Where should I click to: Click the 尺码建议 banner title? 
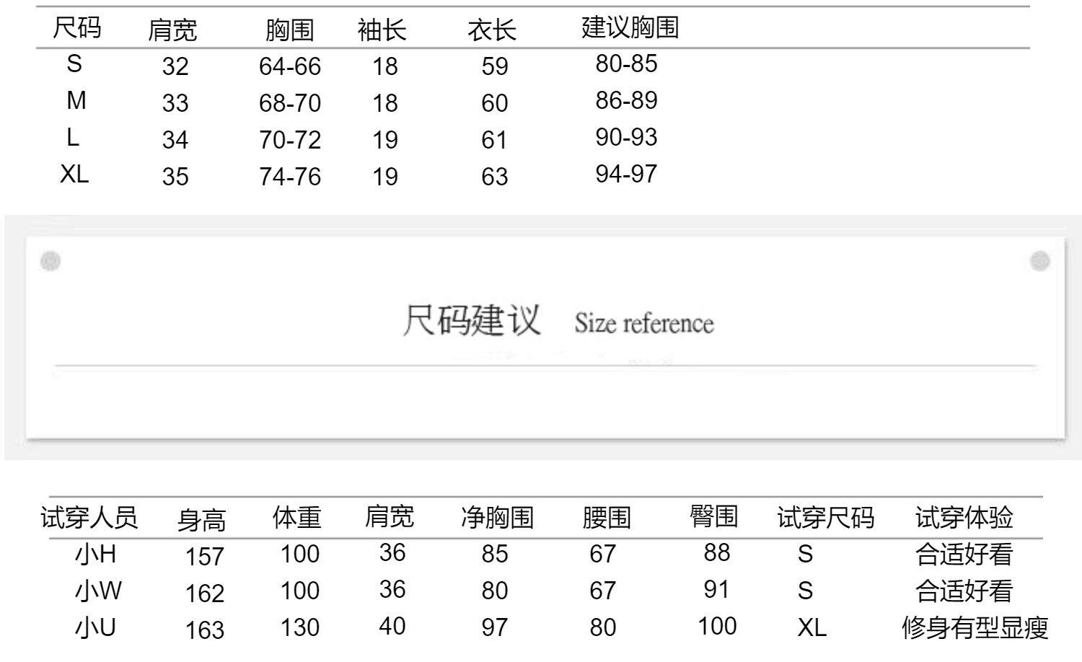pyautogui.click(x=472, y=320)
